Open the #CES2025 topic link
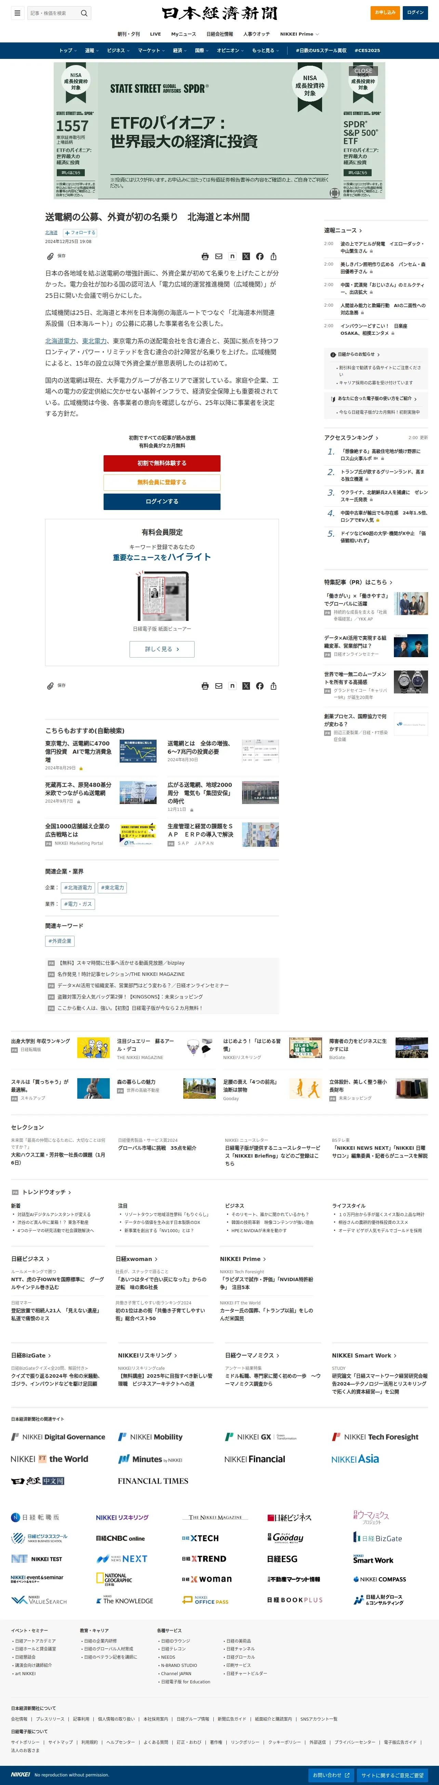Screen dimensions: 439x1785 (368, 51)
